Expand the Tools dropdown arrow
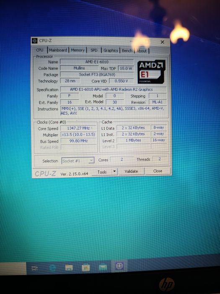The image size is (220, 294). (x=114, y=171)
